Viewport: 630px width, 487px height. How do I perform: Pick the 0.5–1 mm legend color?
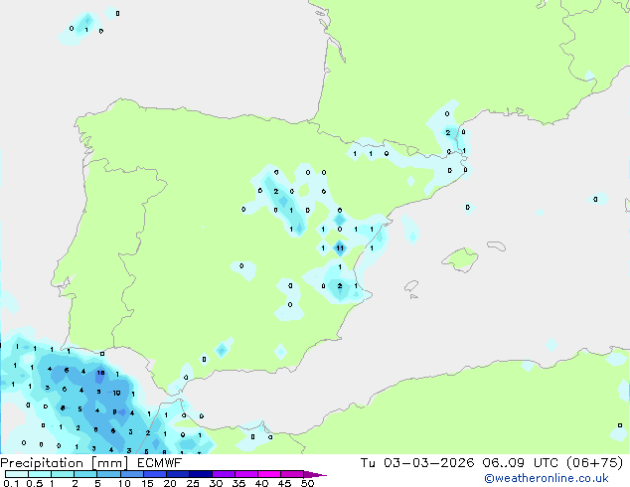(40, 474)
